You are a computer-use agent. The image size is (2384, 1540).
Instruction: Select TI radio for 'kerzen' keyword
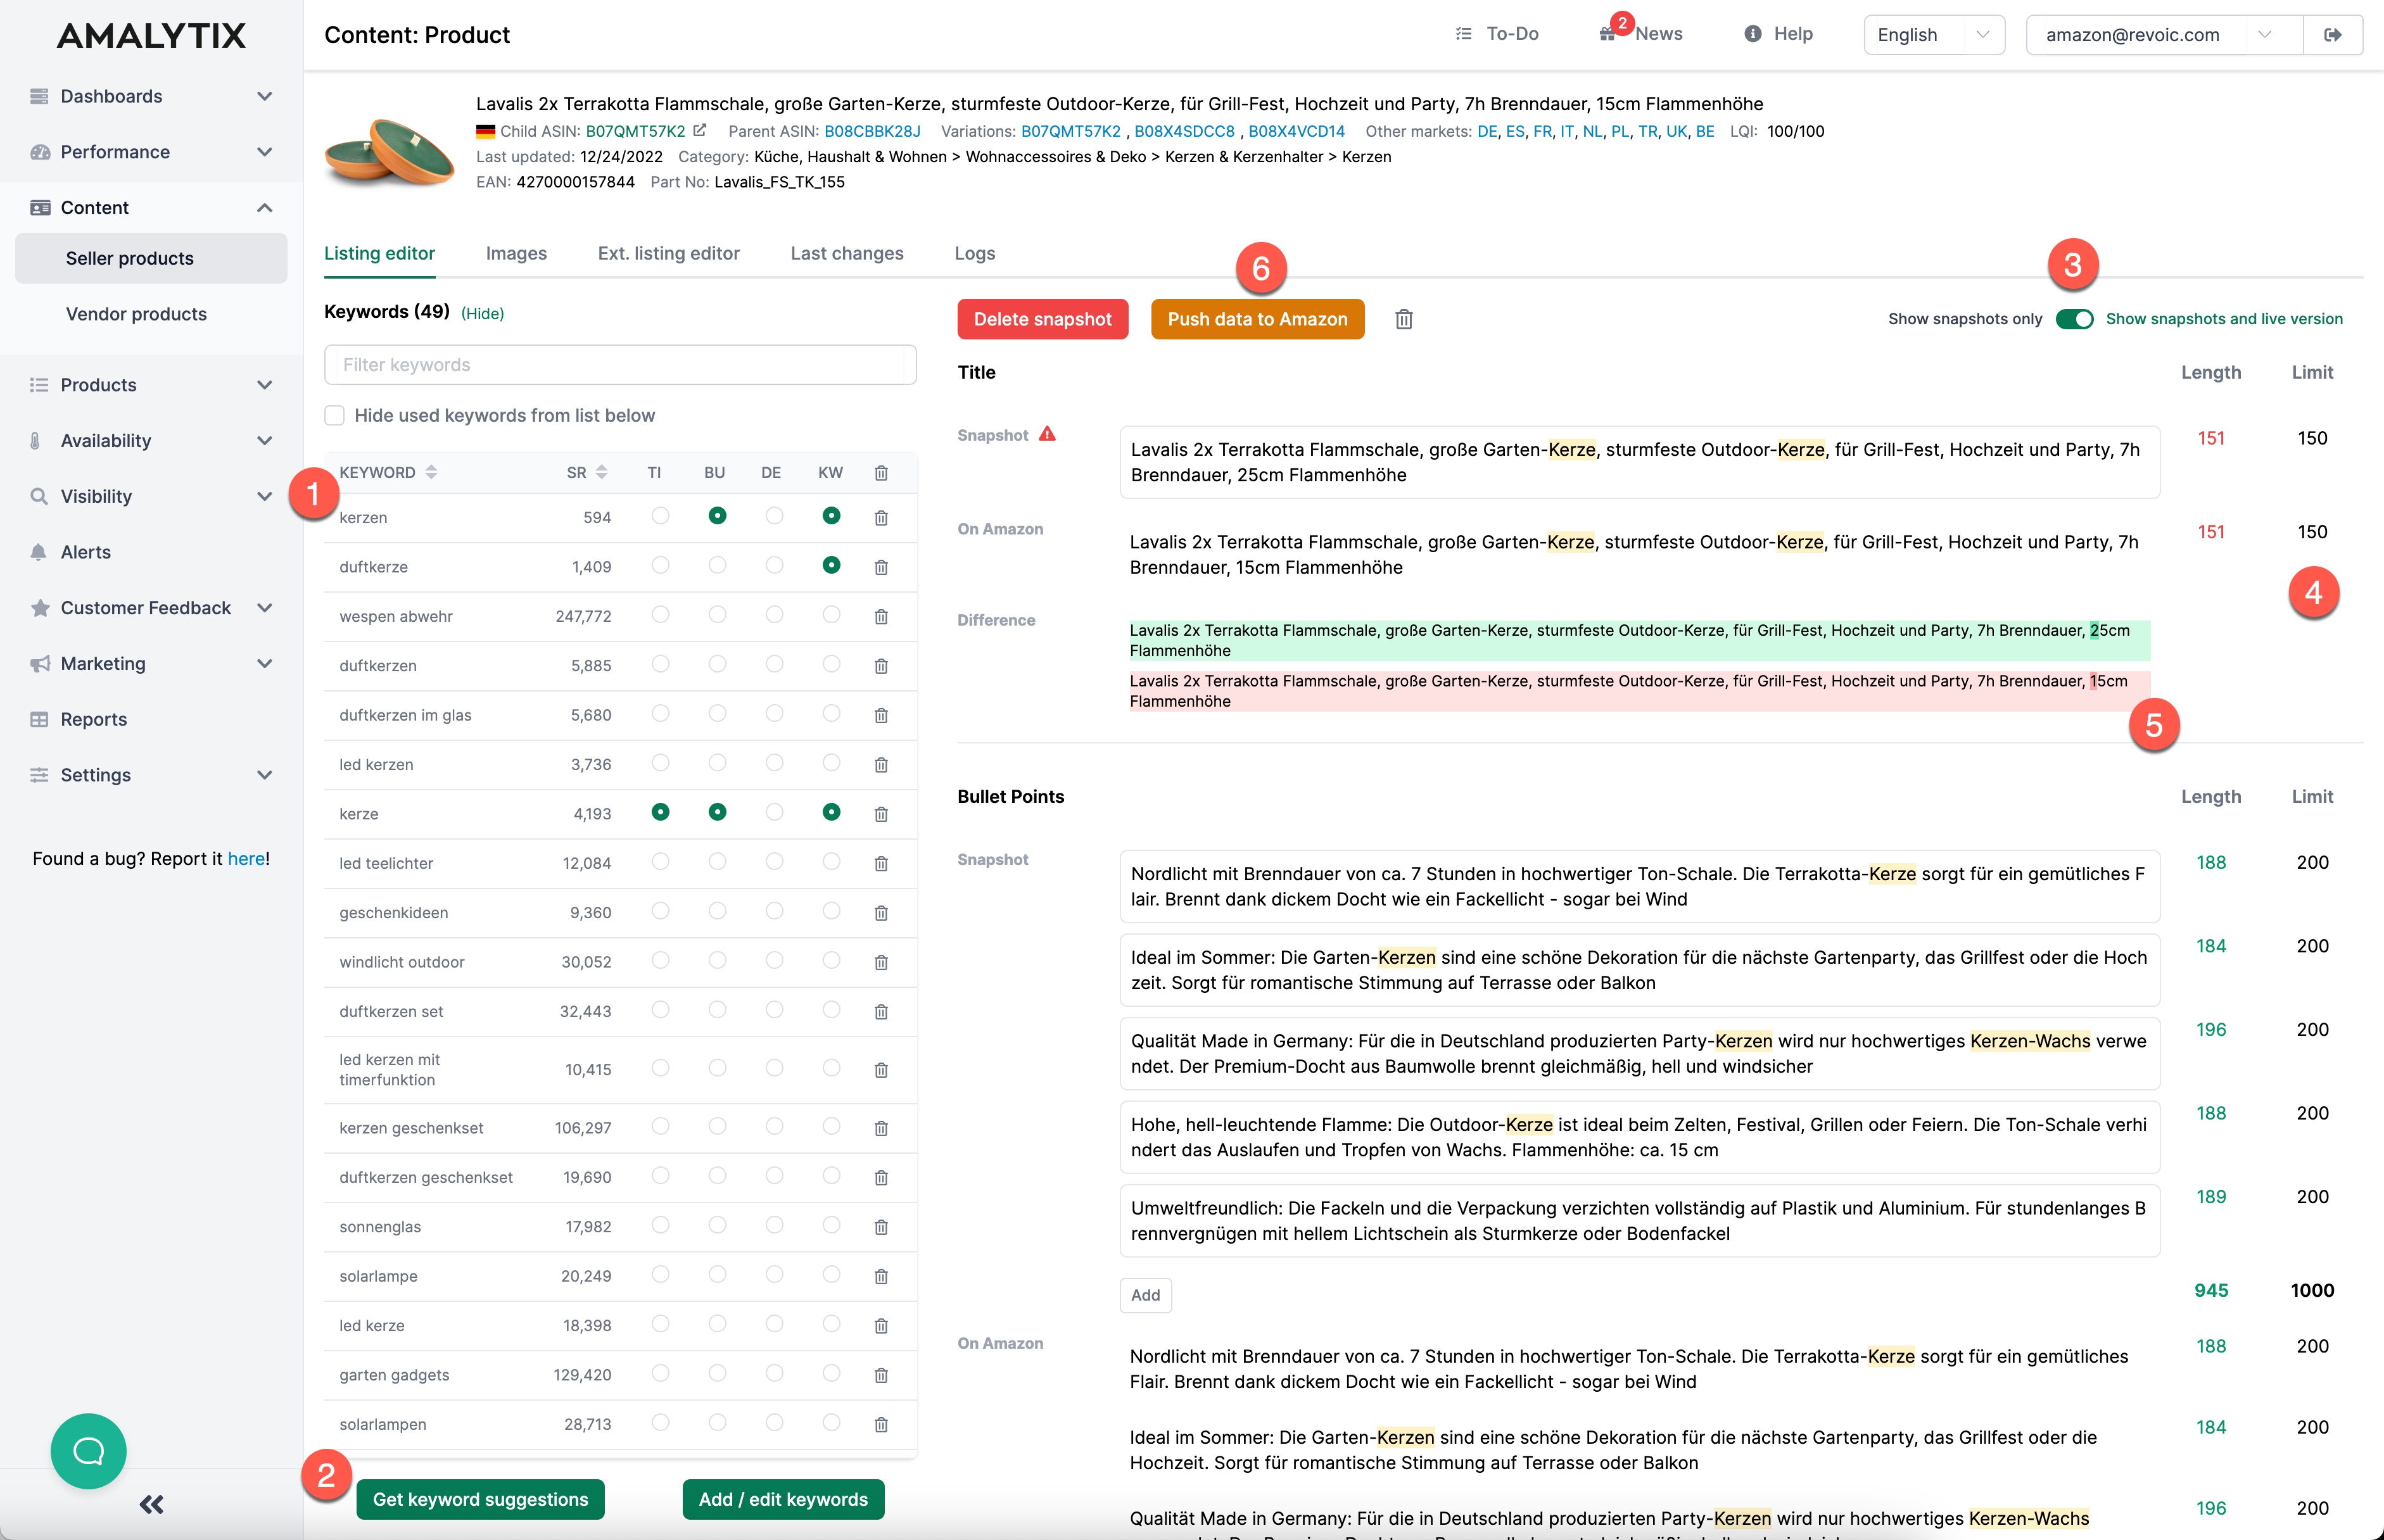tap(660, 516)
